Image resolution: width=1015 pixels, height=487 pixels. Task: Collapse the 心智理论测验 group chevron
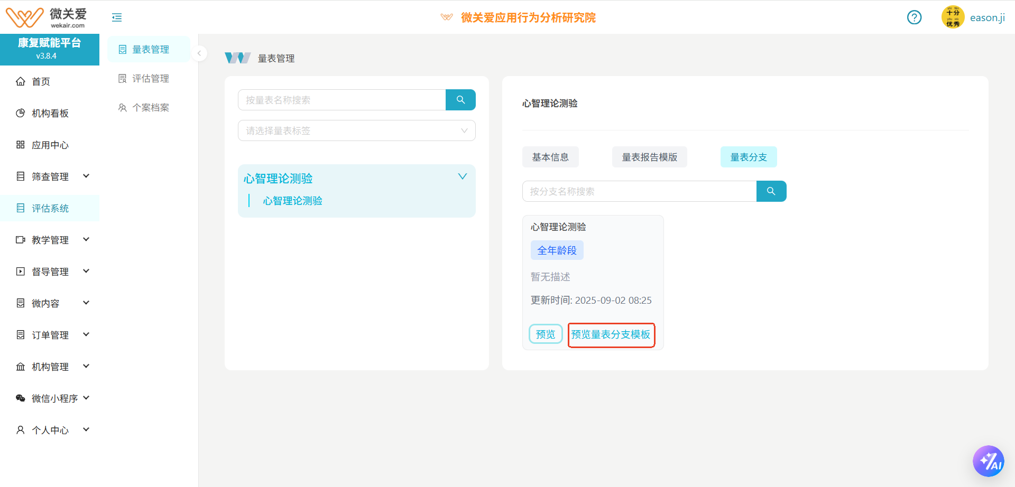(462, 176)
